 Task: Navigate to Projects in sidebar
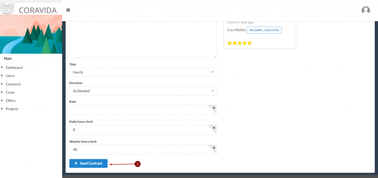click(x=12, y=109)
